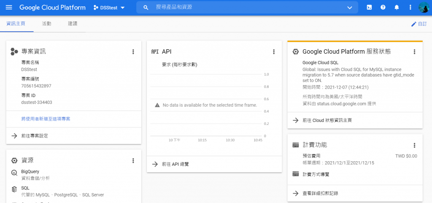Click 將使用者新增至這項專案 link

pos(46,119)
